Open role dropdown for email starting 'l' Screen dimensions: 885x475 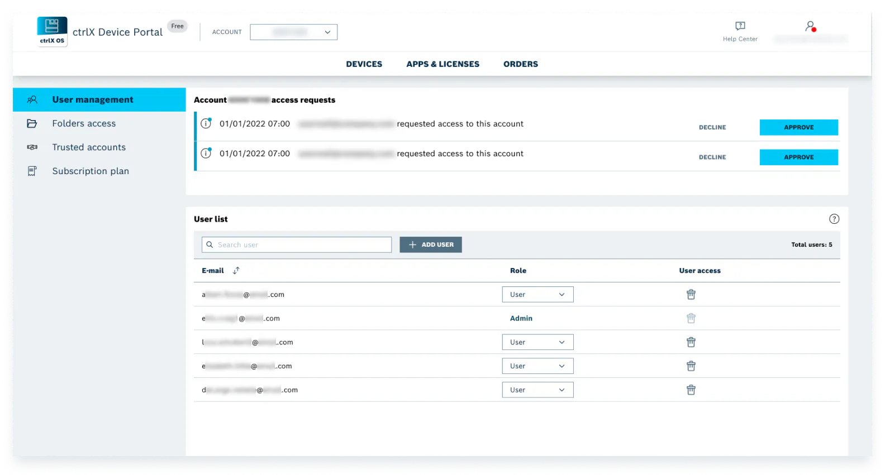click(537, 342)
